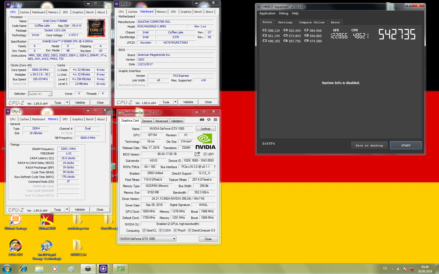The height and width of the screenshot is (274, 439).
Task: Open the Advanced tab in GPU-Z
Action: tap(161, 121)
